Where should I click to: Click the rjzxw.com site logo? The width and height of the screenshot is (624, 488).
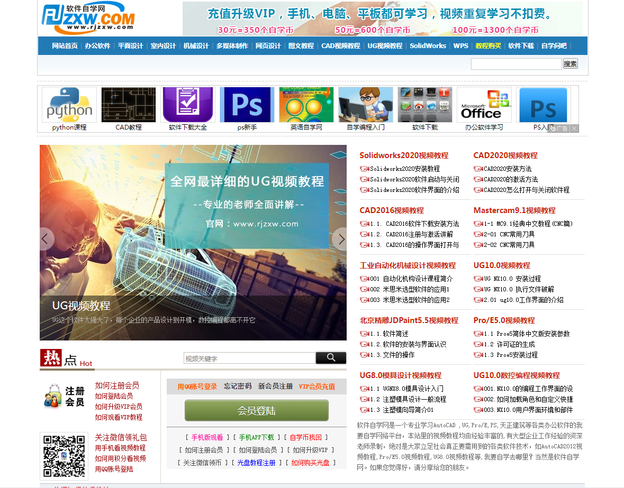[88, 17]
